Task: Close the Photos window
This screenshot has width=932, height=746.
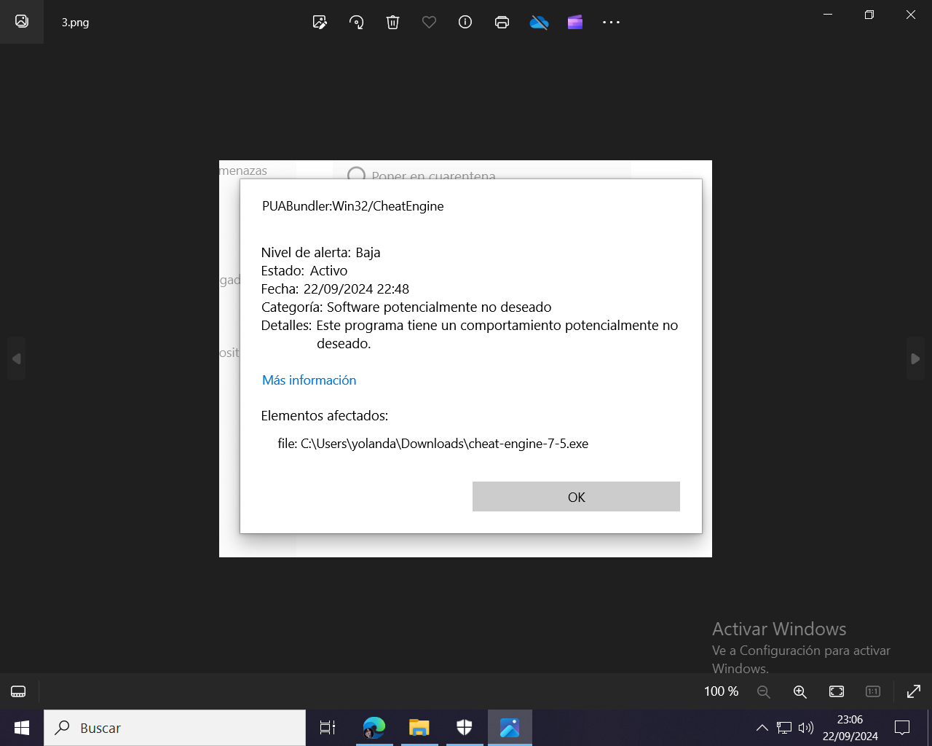Action: (911, 15)
